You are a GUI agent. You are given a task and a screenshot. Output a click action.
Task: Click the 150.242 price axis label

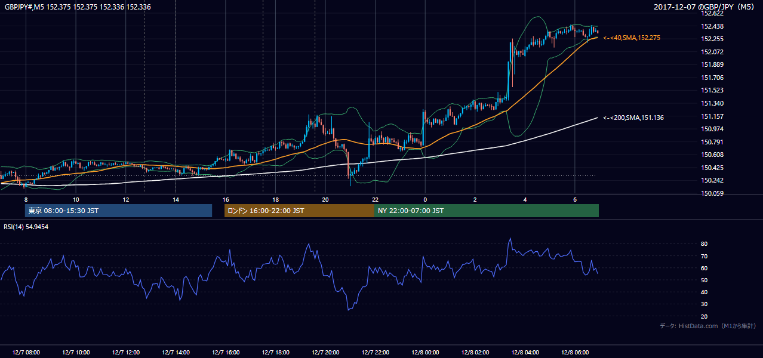click(712, 180)
